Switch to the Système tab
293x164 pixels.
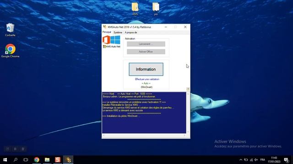point(118,32)
